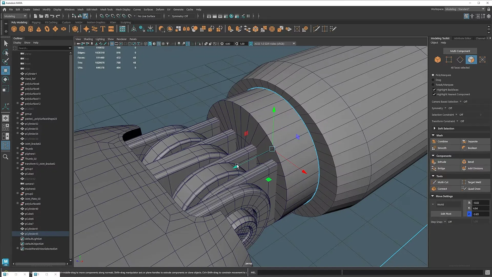Create a Polygon Type with the T icon
The image size is (492, 277).
[x=103, y=29]
